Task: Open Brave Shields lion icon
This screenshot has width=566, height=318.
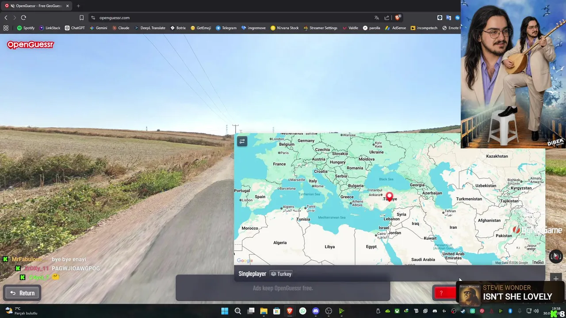Action: [x=398, y=18]
